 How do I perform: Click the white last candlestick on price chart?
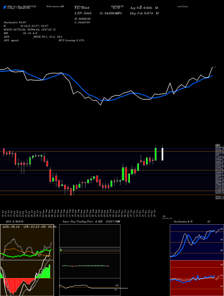click(162, 154)
